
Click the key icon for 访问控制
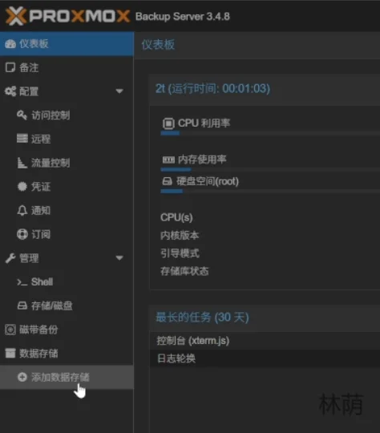coord(22,115)
